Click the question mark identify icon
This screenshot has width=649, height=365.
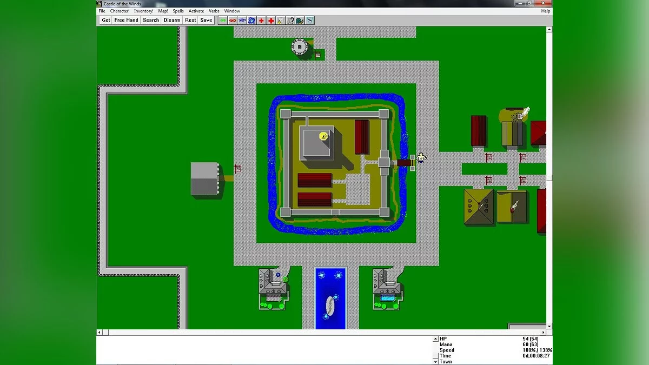pyautogui.click(x=290, y=21)
